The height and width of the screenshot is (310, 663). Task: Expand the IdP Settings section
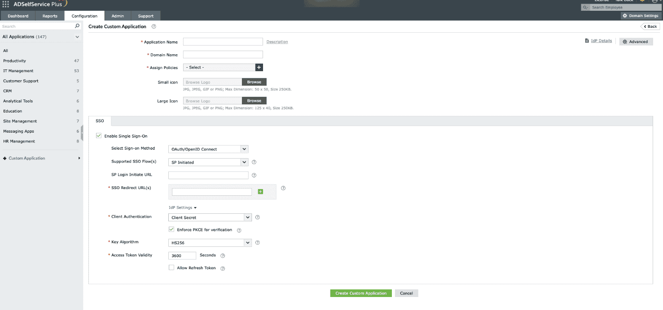point(182,207)
